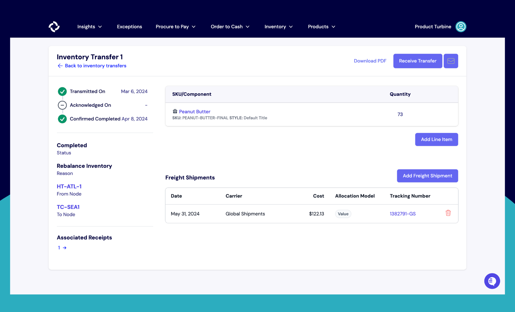Image resolution: width=515 pixels, height=312 pixels.
Task: Click the Value allocation model badge
Action: click(x=343, y=214)
